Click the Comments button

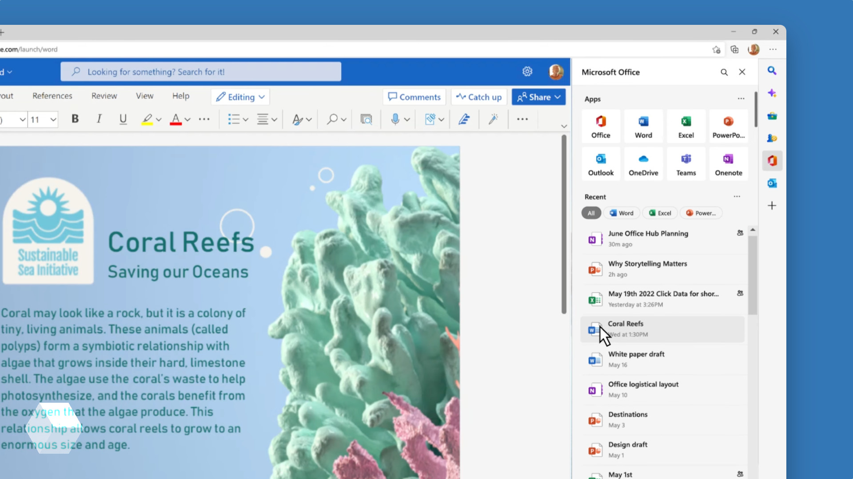414,97
